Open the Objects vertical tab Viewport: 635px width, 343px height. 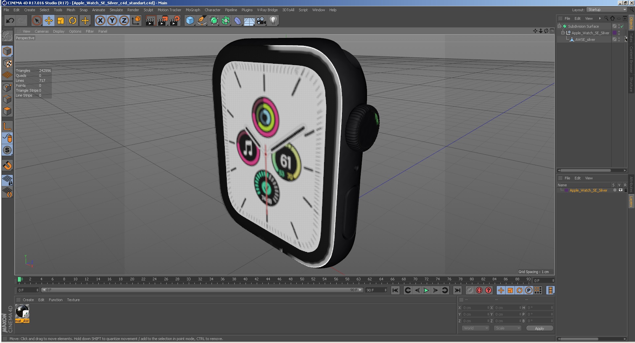631,23
